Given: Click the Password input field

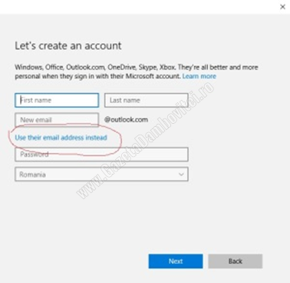Looking at the screenshot, I should click(101, 155).
